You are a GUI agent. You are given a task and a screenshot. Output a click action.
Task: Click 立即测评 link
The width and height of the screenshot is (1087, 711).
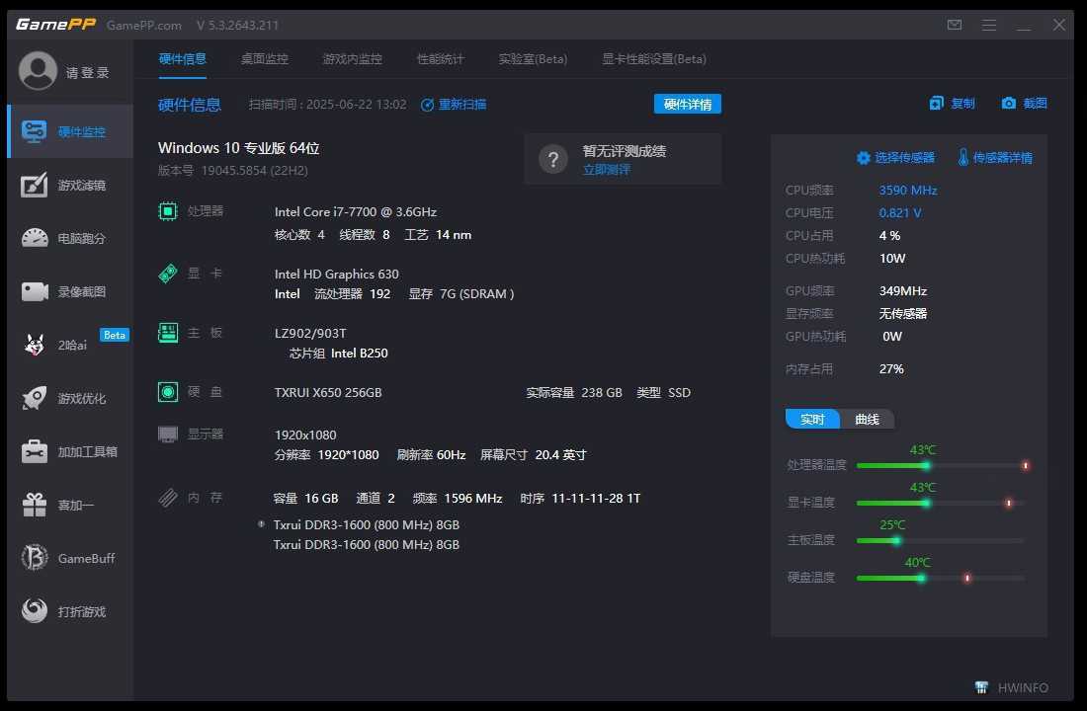(x=607, y=170)
